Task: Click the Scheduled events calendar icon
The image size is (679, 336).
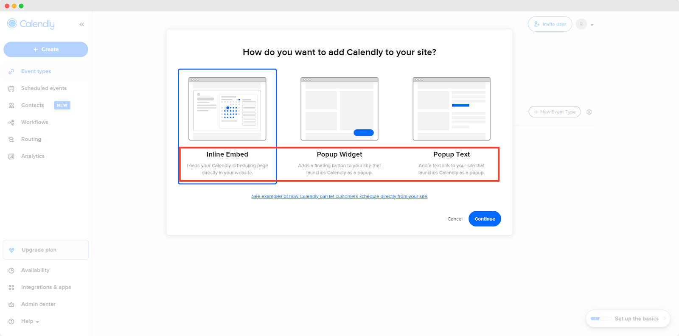Action: (11, 88)
